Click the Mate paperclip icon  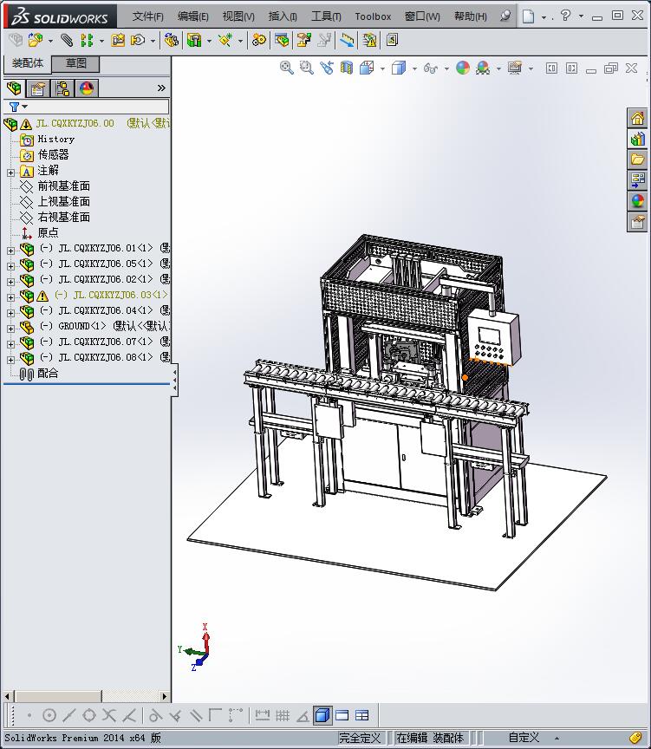coord(67,40)
